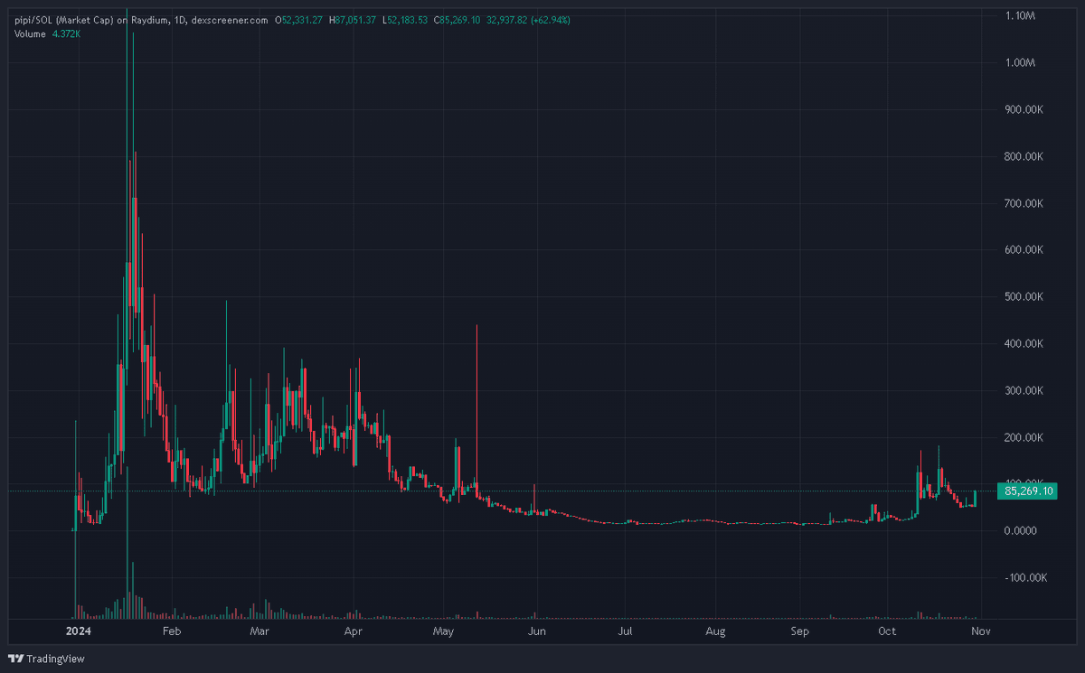Click the 900.00K price axis label
Image resolution: width=1085 pixels, height=673 pixels.
(x=1023, y=110)
